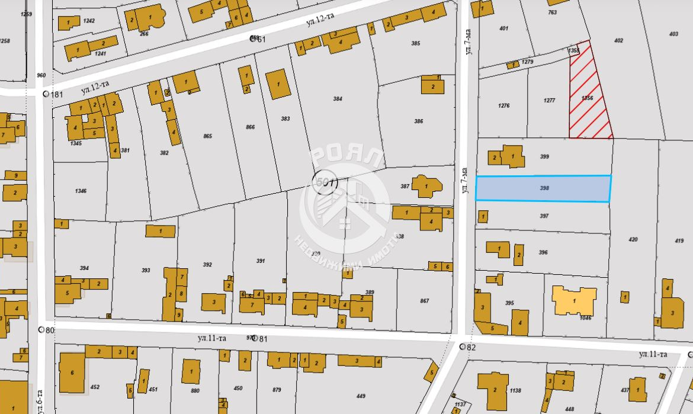Screen dimensions: 693x414
Task: Click survey point marker 82
Action: tap(462, 346)
